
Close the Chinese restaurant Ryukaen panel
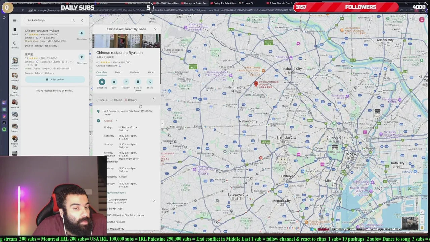[x=155, y=29]
